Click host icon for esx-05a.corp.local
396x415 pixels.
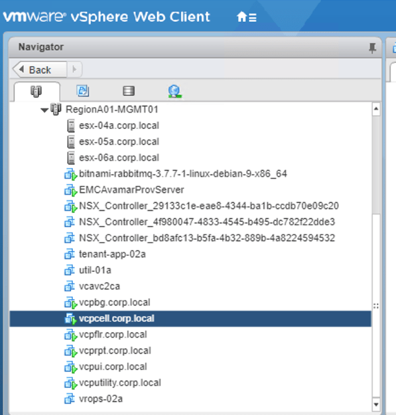point(71,142)
